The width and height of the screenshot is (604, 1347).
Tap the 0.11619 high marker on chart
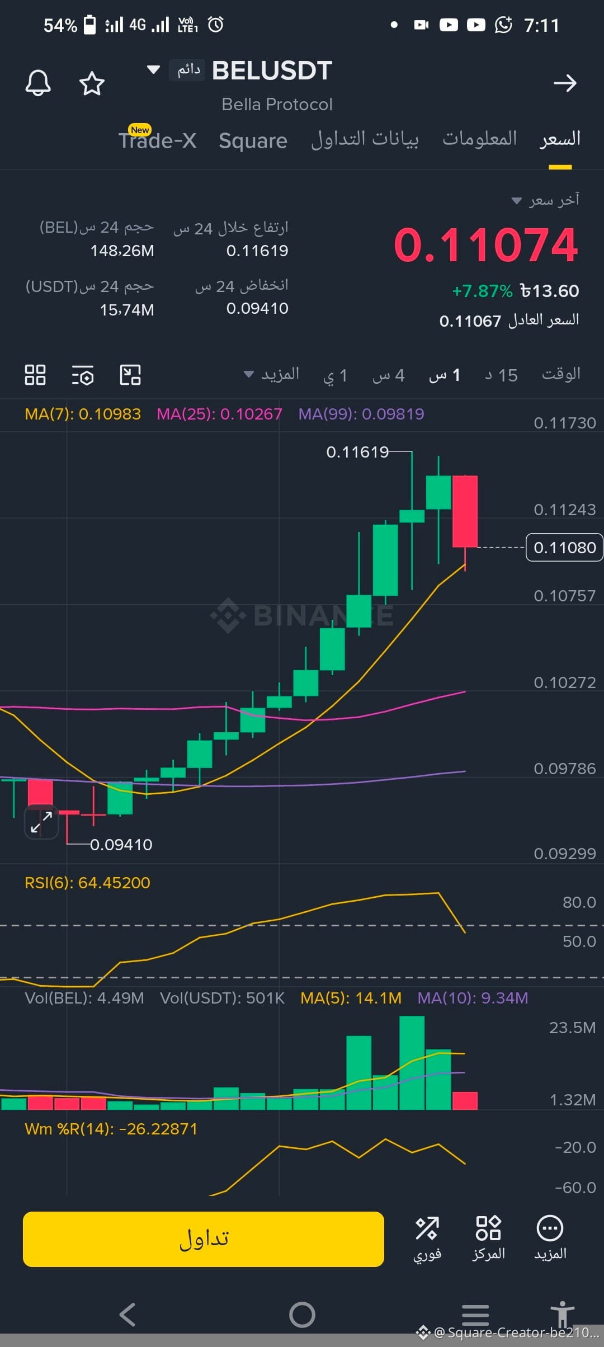(357, 452)
